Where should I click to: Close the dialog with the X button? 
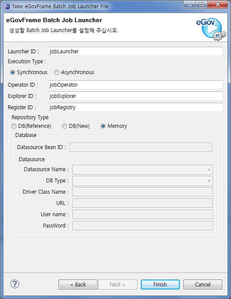218,5
